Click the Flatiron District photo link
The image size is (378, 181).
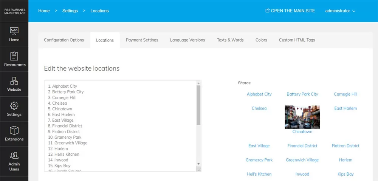(x=345, y=146)
